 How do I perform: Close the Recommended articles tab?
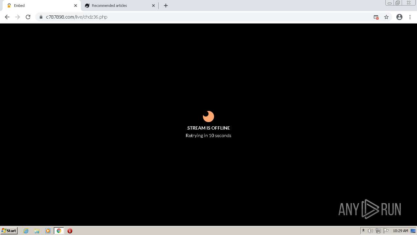(x=153, y=6)
